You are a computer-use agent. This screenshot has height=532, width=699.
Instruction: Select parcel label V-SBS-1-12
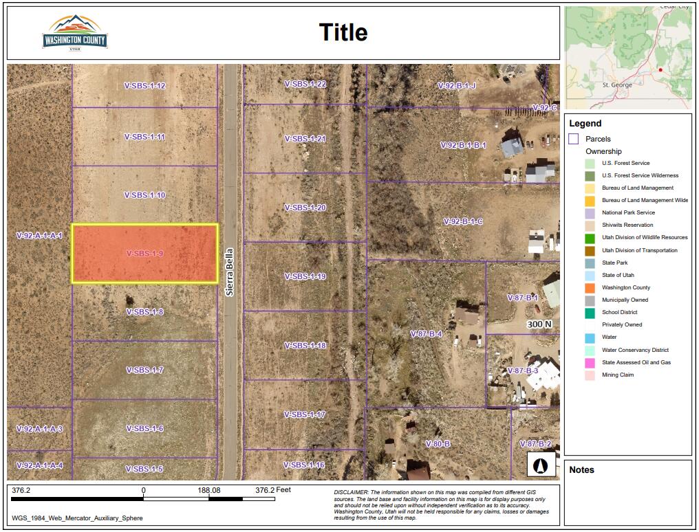(x=144, y=86)
